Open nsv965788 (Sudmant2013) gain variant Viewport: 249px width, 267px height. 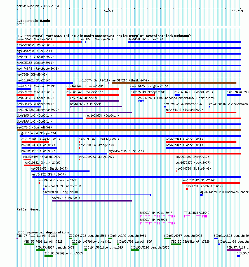pos(24,89)
